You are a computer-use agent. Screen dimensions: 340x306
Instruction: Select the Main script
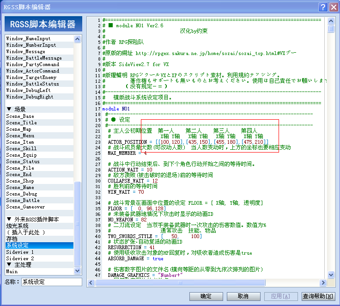coord(39,271)
